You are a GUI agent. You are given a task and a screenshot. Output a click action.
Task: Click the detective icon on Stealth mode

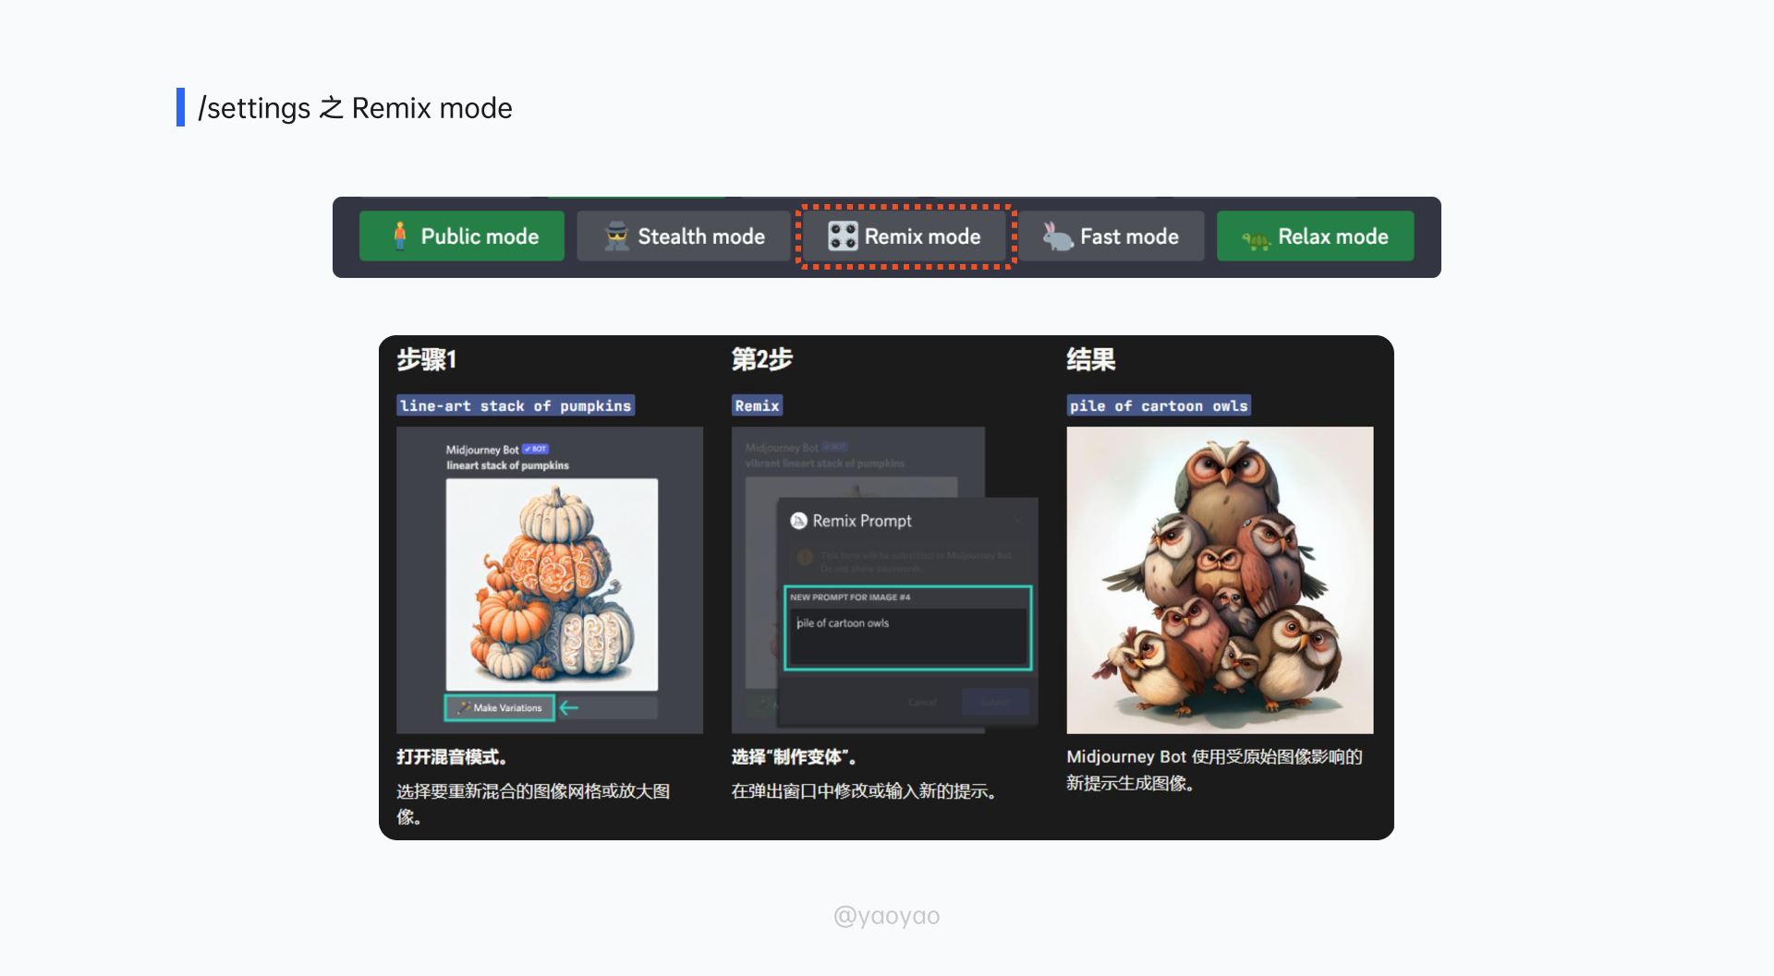coord(616,236)
